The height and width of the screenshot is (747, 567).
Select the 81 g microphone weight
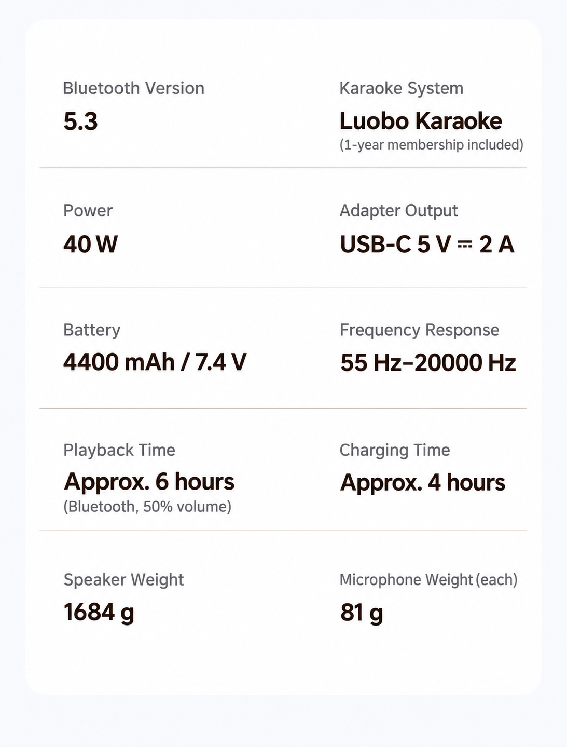click(362, 613)
